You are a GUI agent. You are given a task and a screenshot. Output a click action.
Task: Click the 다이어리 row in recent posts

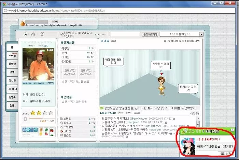[78, 61]
